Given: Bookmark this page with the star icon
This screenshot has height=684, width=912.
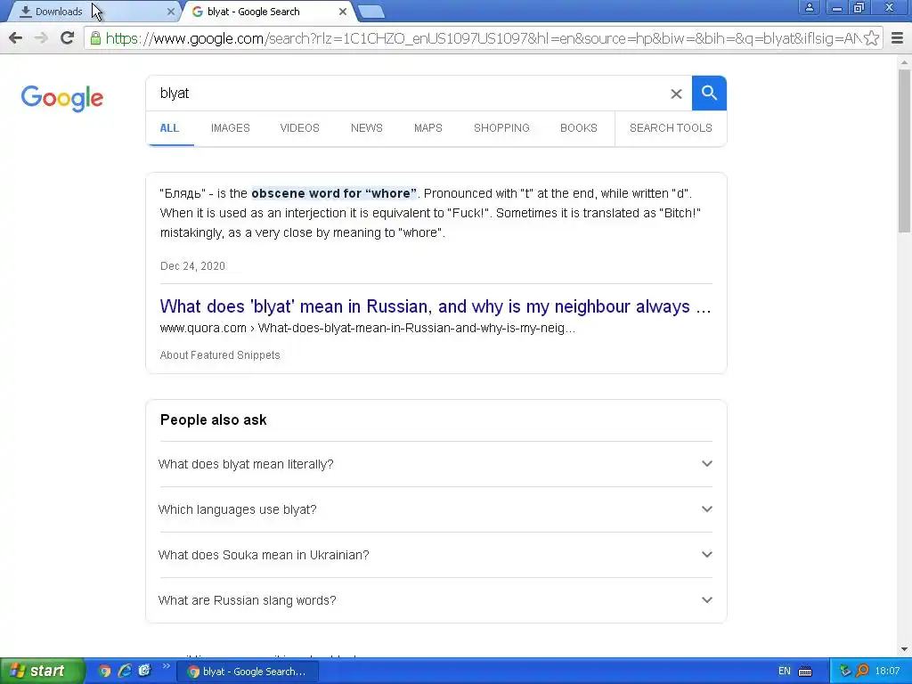Looking at the screenshot, I should [x=871, y=38].
